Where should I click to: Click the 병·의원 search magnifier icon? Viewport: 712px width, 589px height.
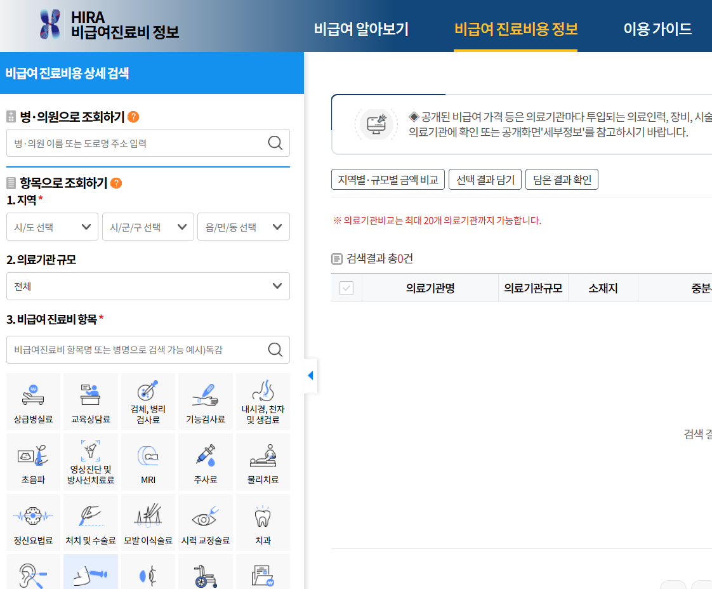click(x=275, y=143)
